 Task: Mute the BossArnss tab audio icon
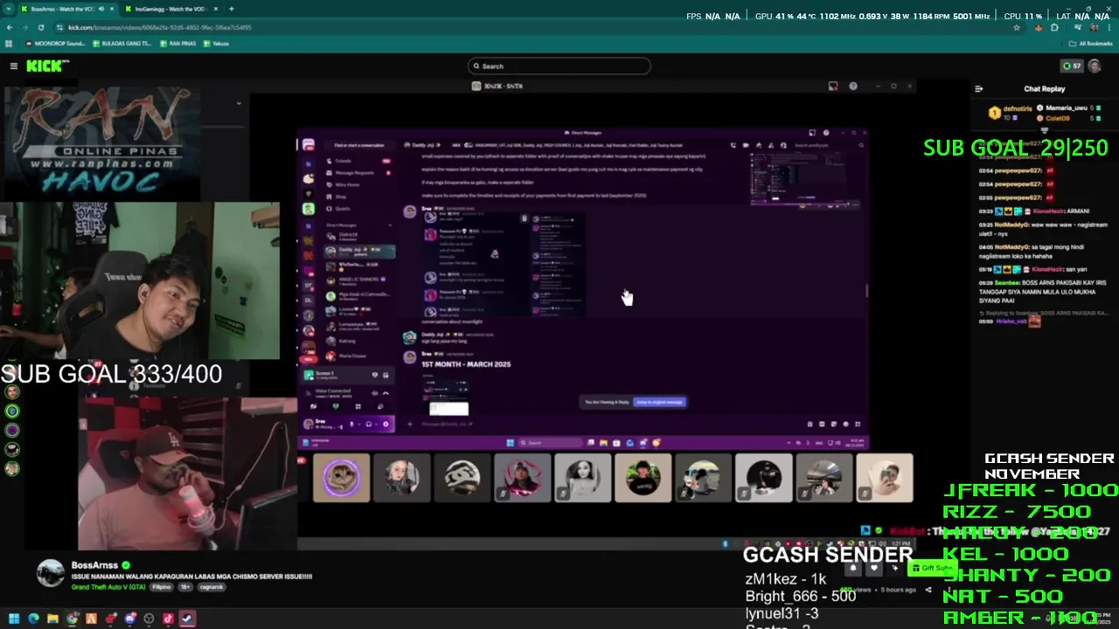pos(101,9)
